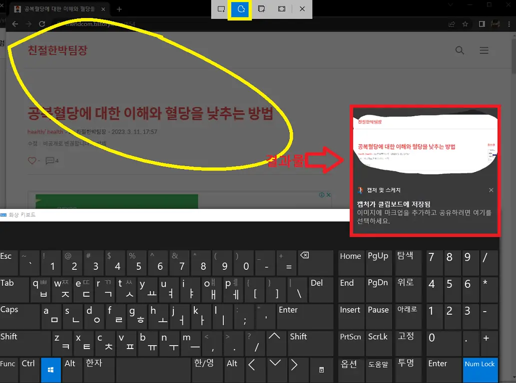Click the 수정 edit link under the post
This screenshot has height=383, width=516.
point(32,144)
